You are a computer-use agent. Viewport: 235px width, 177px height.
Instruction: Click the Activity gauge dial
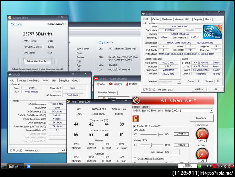click(x=202, y=153)
